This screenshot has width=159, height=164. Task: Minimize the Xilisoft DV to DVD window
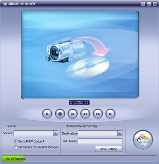[149, 4]
